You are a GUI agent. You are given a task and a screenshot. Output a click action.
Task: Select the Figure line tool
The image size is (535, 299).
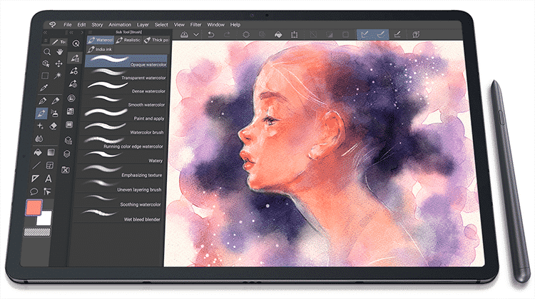(x=36, y=166)
